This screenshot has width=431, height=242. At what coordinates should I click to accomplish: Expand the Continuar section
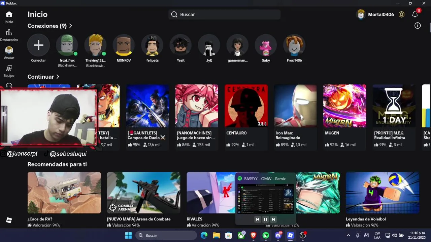pyautogui.click(x=43, y=77)
